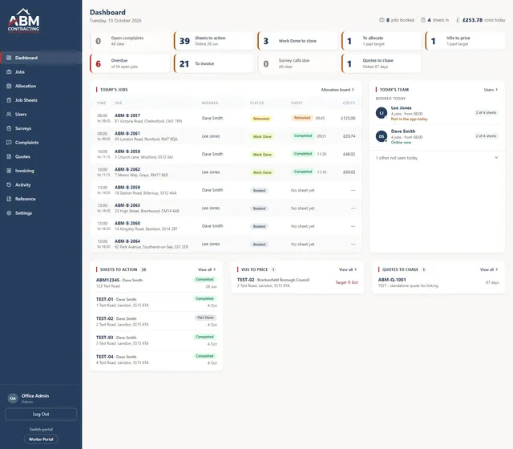
Task: Open View all for Quotes to Chase
Action: coord(489,269)
